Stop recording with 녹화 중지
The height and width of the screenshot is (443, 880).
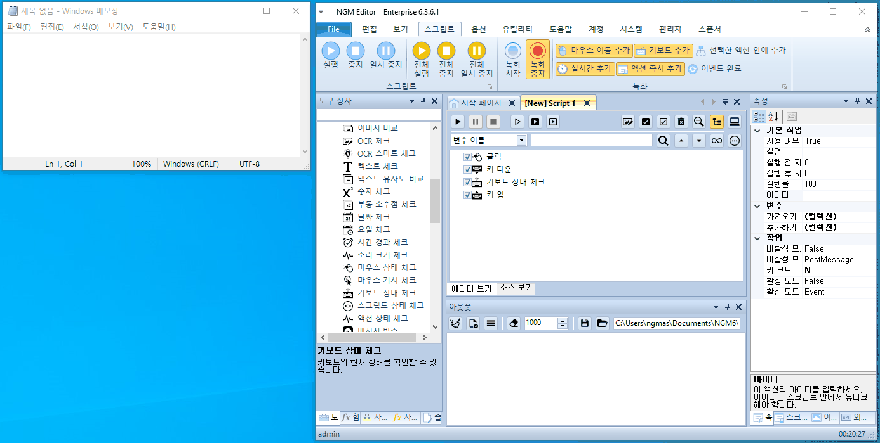click(538, 60)
